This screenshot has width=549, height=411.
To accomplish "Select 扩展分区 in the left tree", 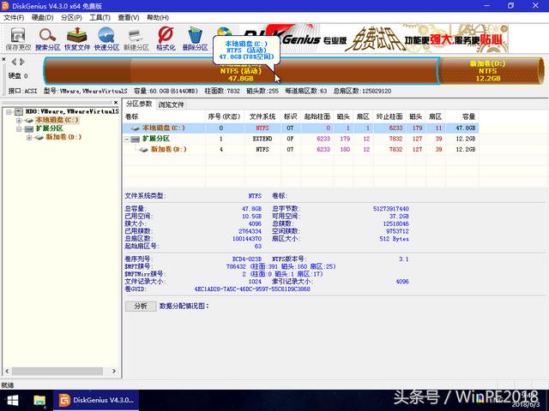I will pos(50,128).
